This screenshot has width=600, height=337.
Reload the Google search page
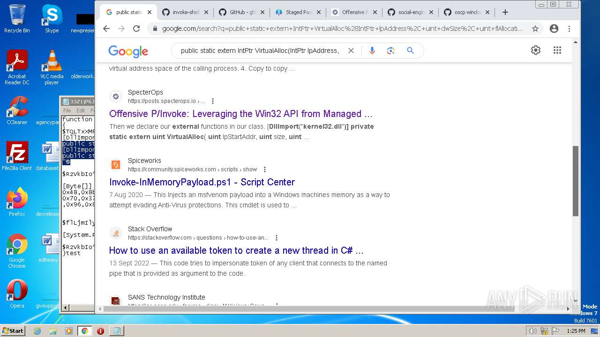click(x=136, y=29)
